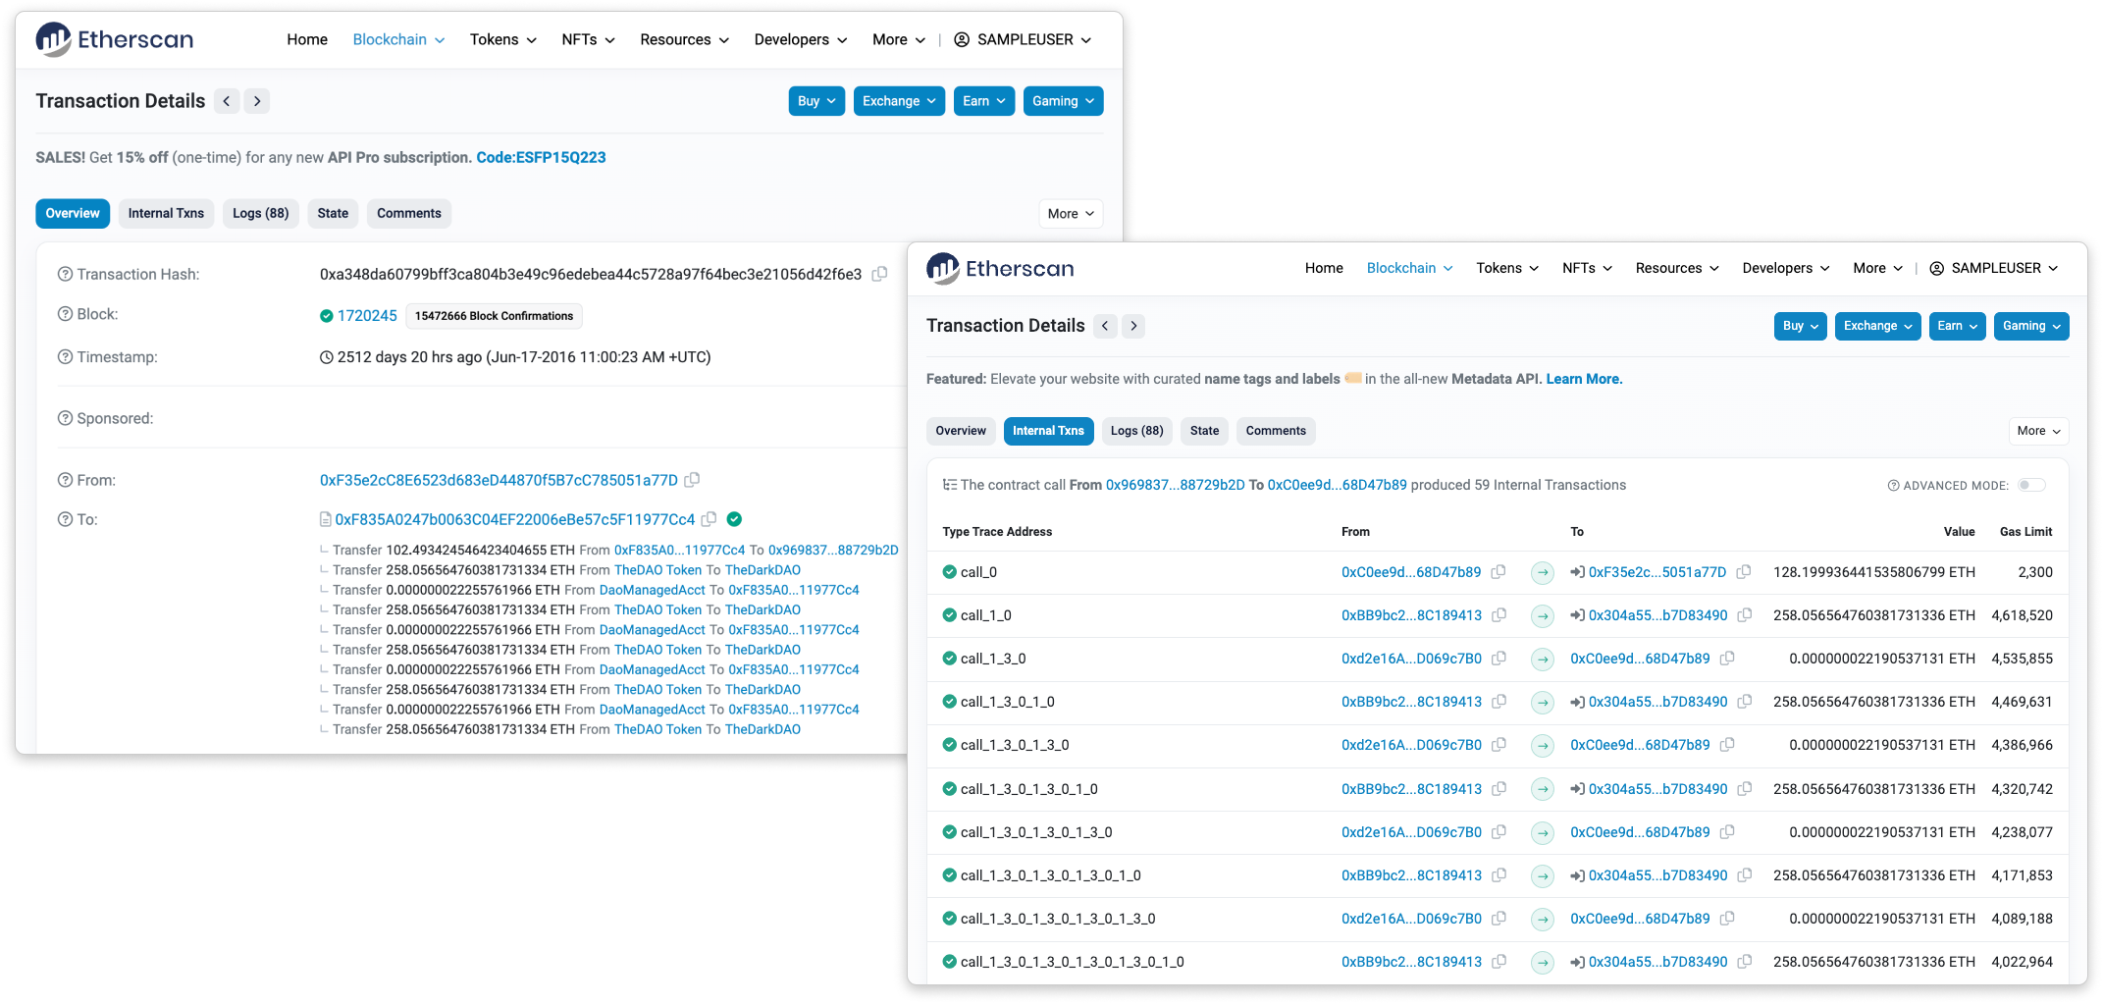
Task: Open the Tokens menu in right window
Action: (1506, 268)
